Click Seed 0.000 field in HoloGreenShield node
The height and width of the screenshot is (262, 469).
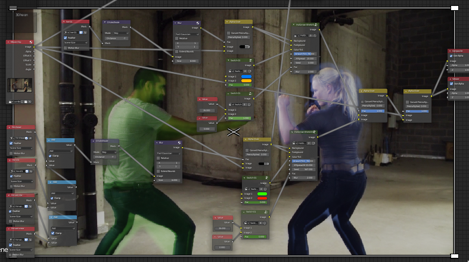coord(304,63)
